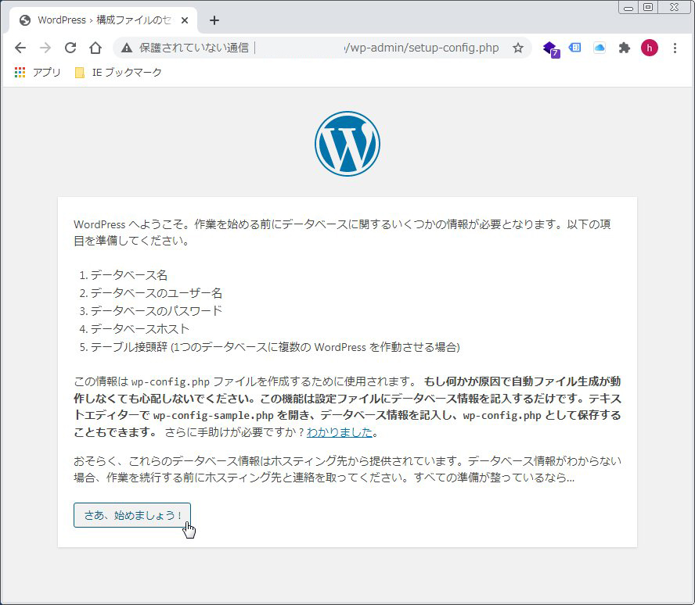Screen dimensions: 695x605
Task: Open the cloud extension icon
Action: tap(600, 48)
